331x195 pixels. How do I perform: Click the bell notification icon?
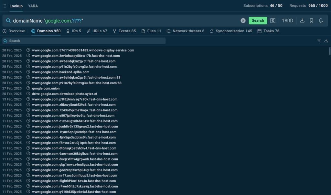coord(321,21)
